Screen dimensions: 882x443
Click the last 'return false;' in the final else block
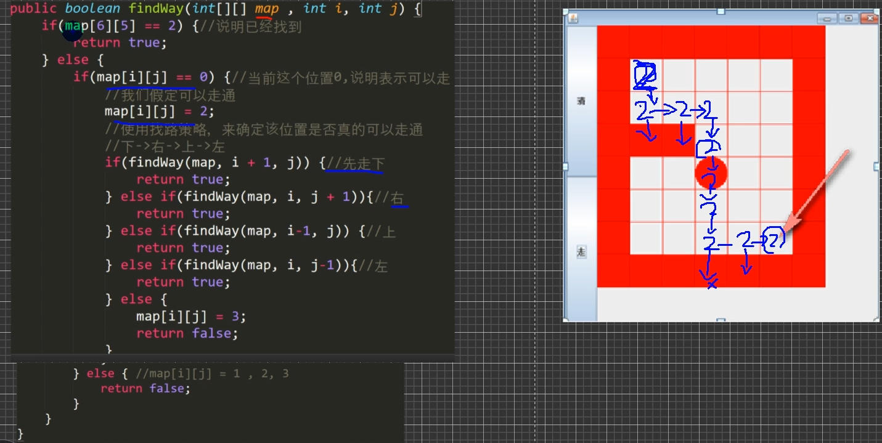tap(146, 388)
